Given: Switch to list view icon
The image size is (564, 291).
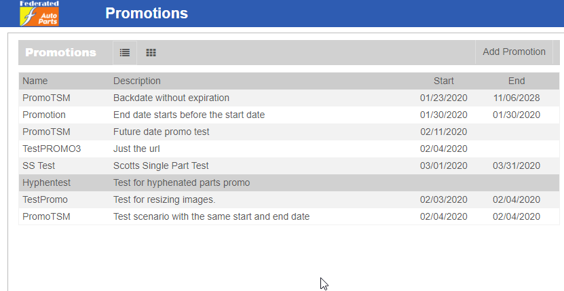Looking at the screenshot, I should coord(125,52).
